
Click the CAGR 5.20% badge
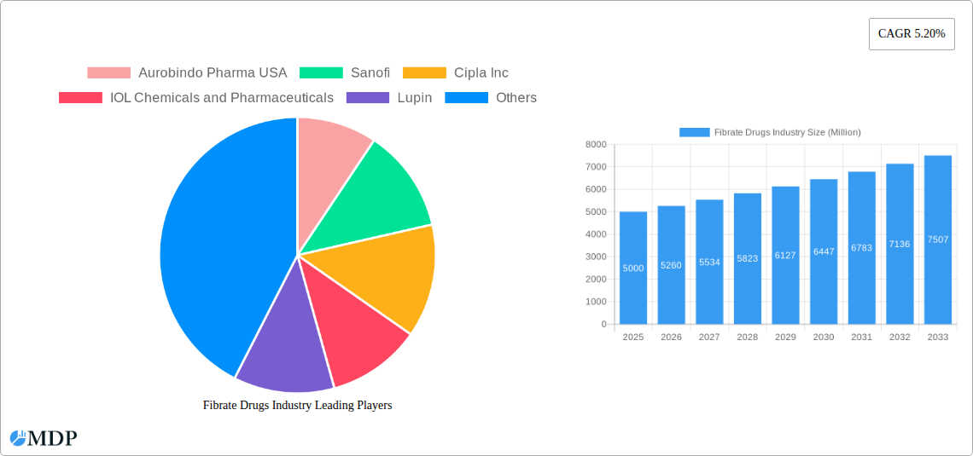(x=912, y=34)
